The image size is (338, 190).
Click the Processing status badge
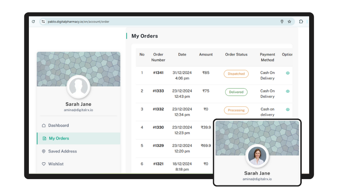click(x=236, y=110)
